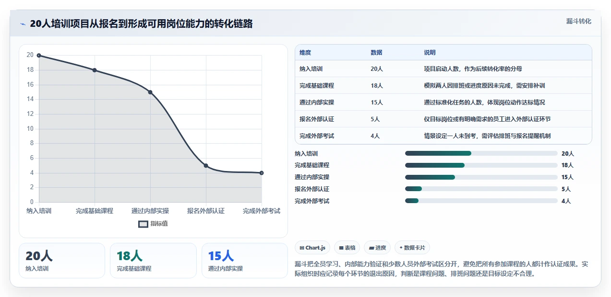This screenshot has width=611, height=297.
Task: Open the 15人 通过内部实操 data card
Action: point(245,261)
